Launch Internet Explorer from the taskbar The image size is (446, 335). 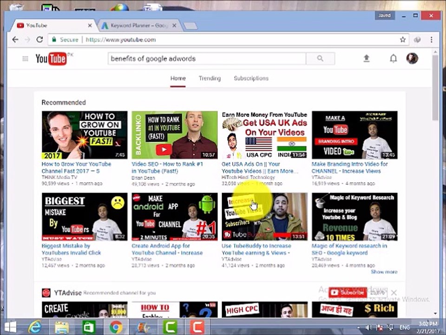[x=35, y=327]
